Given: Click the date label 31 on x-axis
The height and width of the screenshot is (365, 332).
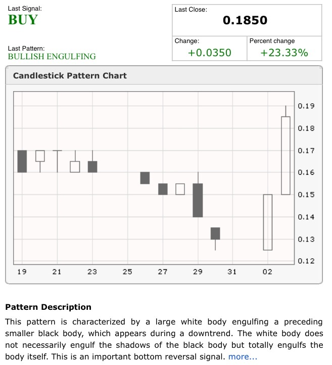Looking at the screenshot, I should click(x=232, y=272).
